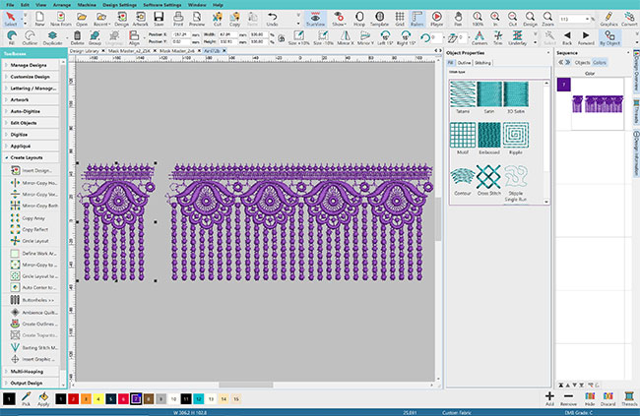The image size is (640, 416).
Task: Group the selected objects
Action: pos(95,37)
